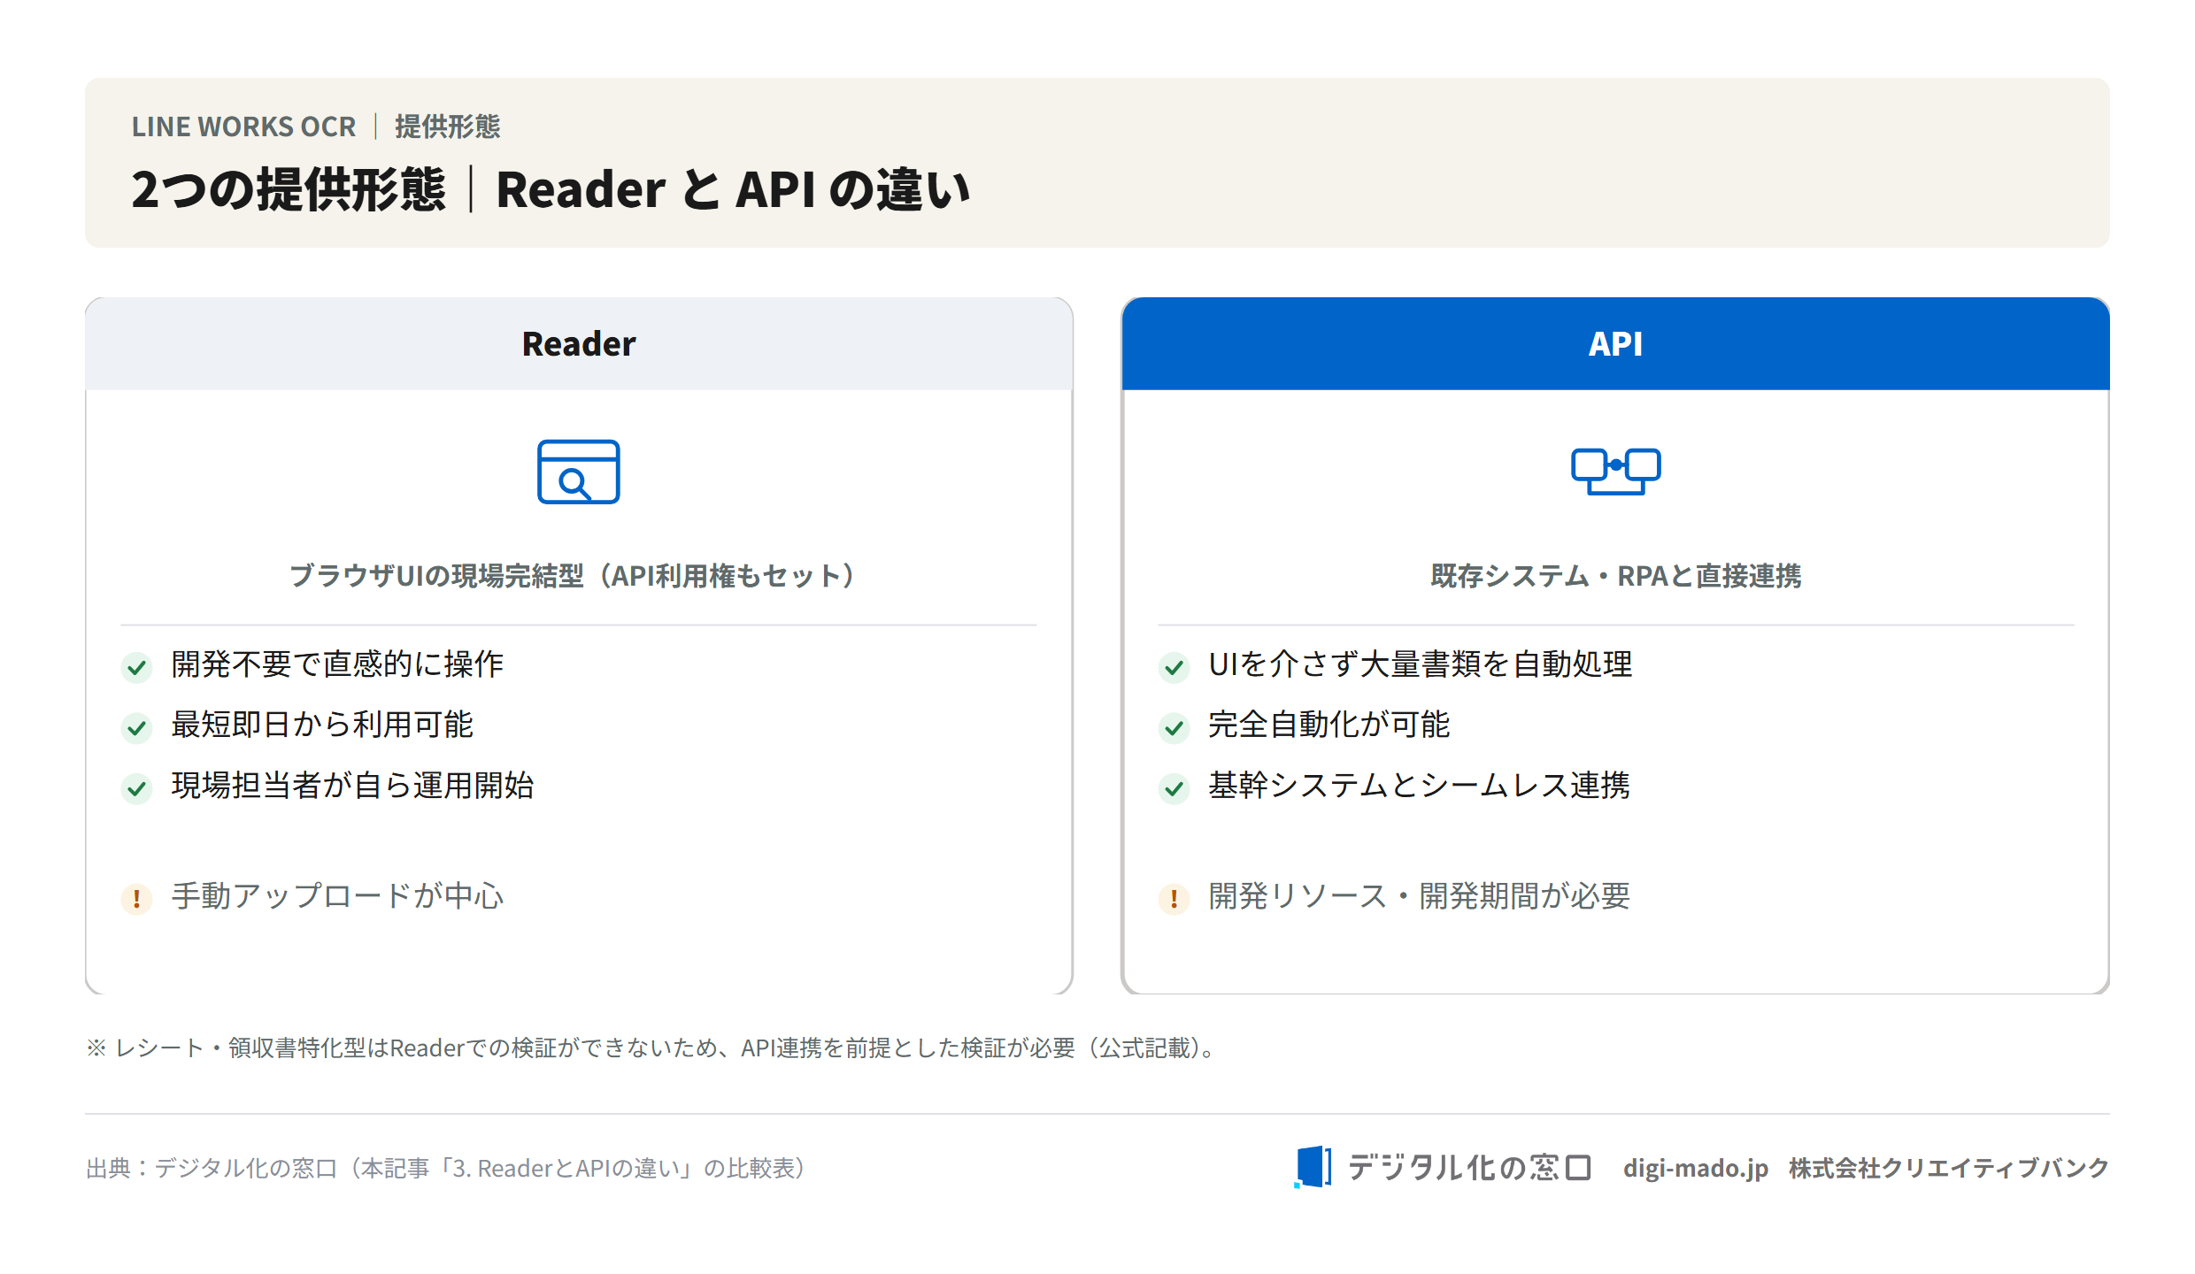Click the checkmark beside 完全自動化が可能
The height and width of the screenshot is (1274, 2195).
[x=1174, y=727]
